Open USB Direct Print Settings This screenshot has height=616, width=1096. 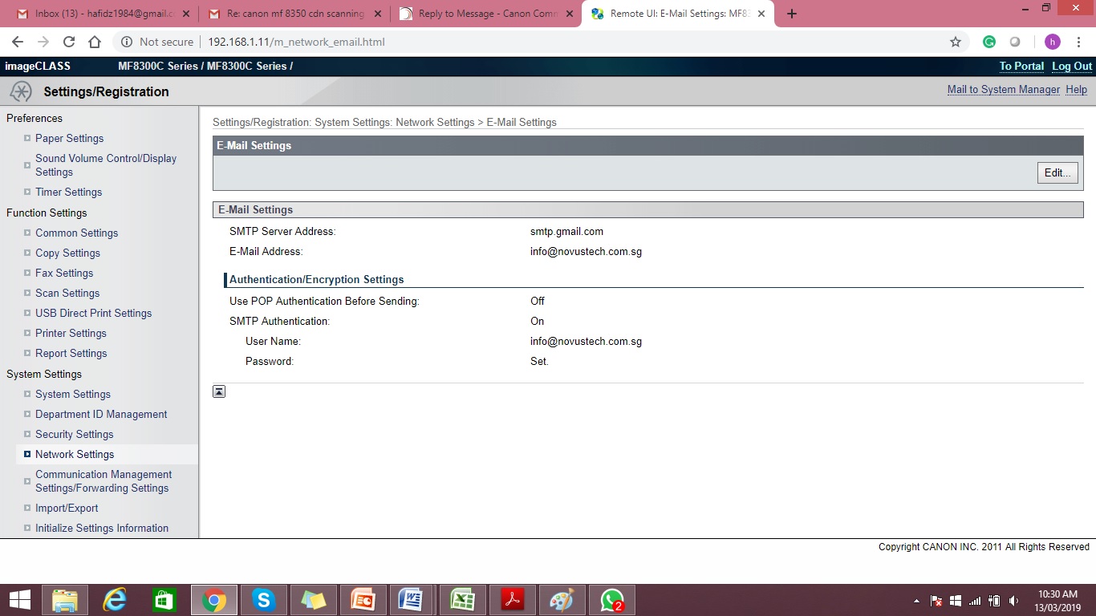click(93, 313)
